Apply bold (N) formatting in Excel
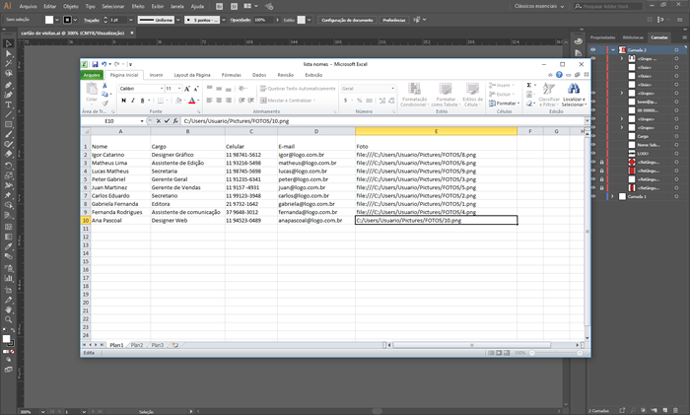 point(123,101)
